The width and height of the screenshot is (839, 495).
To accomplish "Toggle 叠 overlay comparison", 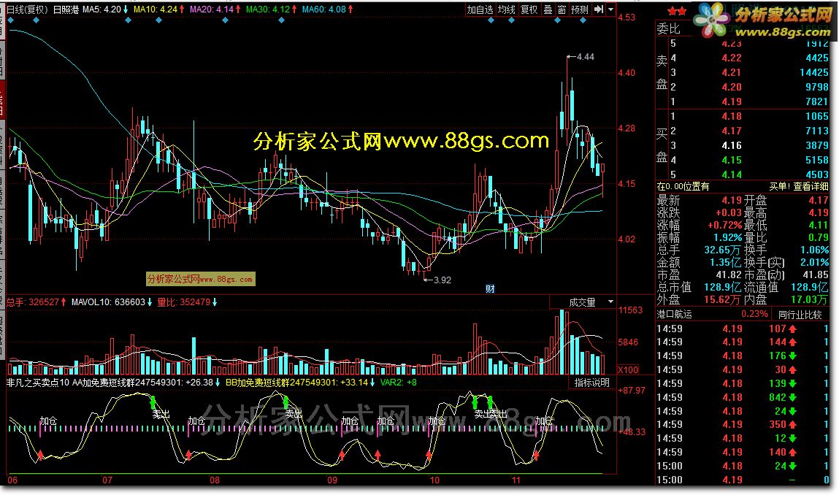I will coord(548,9).
